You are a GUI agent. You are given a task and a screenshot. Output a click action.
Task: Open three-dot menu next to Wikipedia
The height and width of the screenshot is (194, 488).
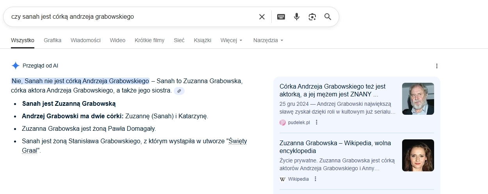315,179
